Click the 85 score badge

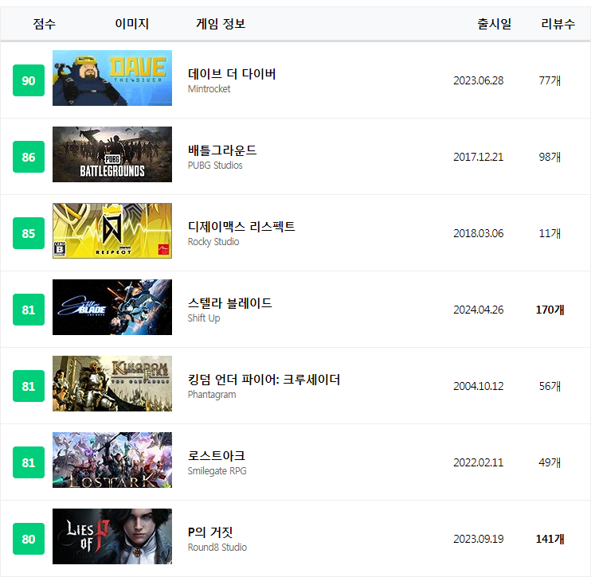coord(29,234)
